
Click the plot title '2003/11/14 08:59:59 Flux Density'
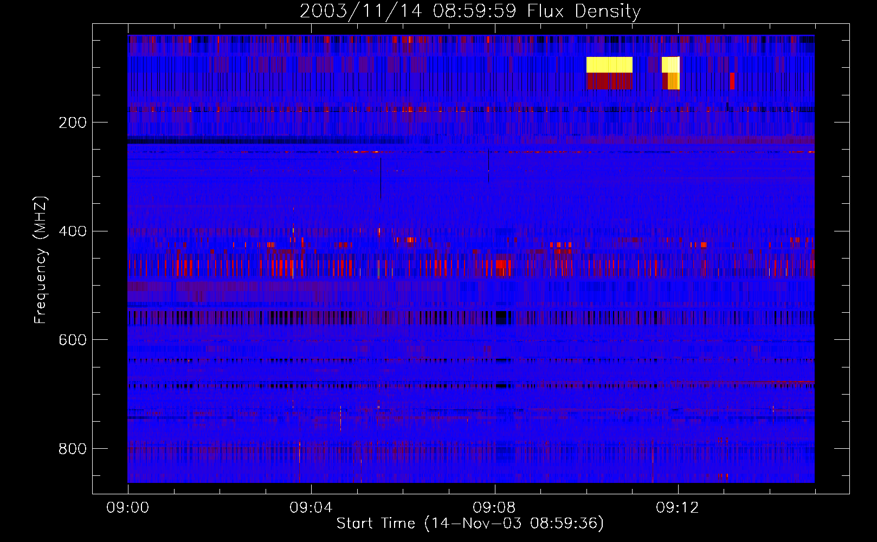point(470,11)
